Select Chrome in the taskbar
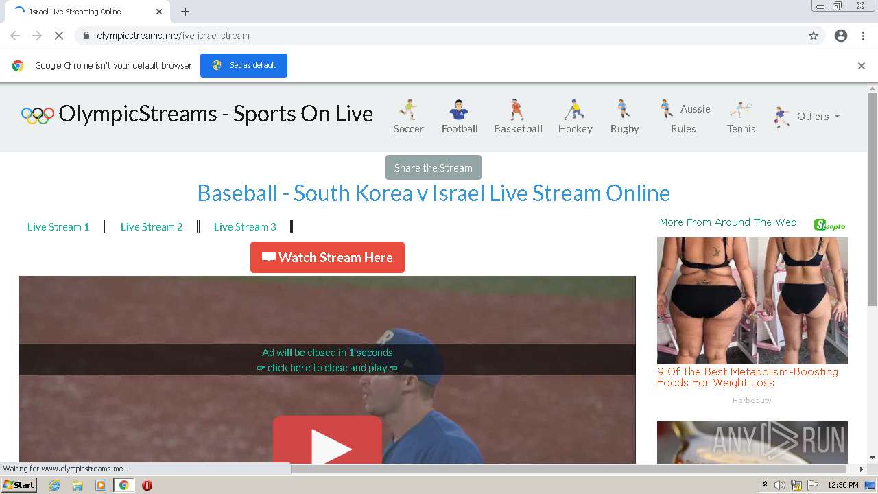This screenshot has height=494, width=878. click(124, 485)
